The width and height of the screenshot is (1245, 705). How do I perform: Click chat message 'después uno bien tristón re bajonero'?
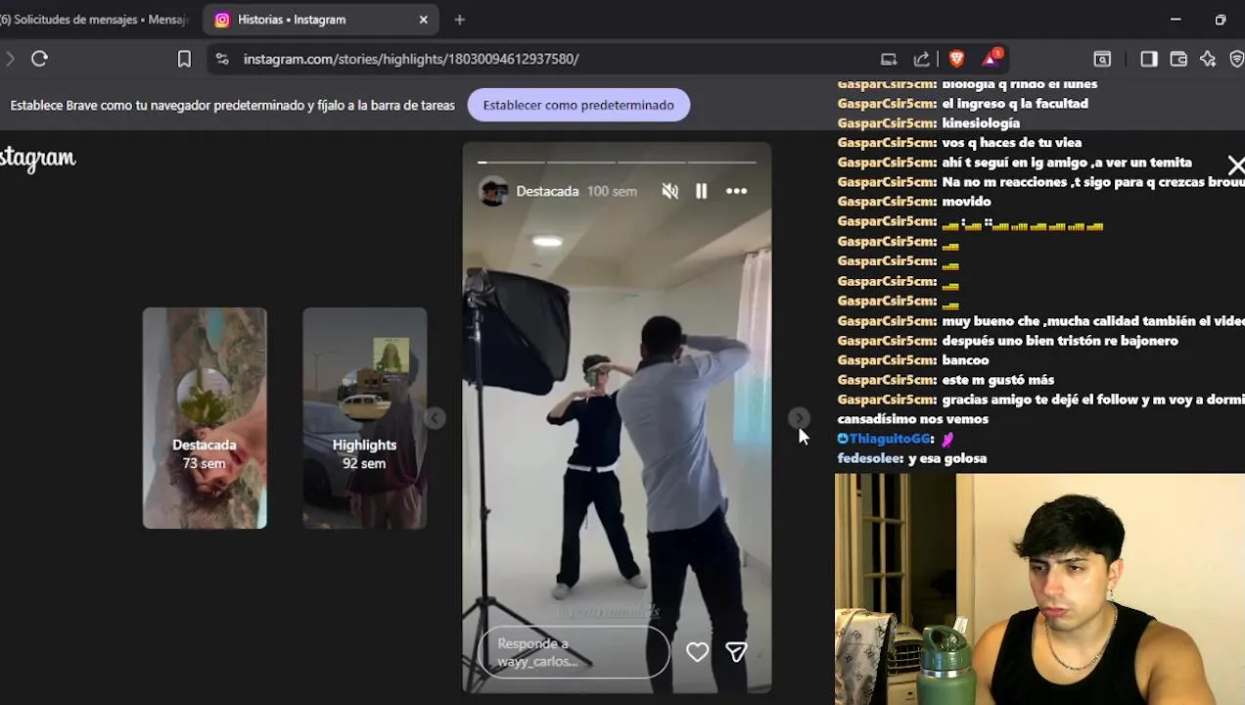(x=1060, y=341)
